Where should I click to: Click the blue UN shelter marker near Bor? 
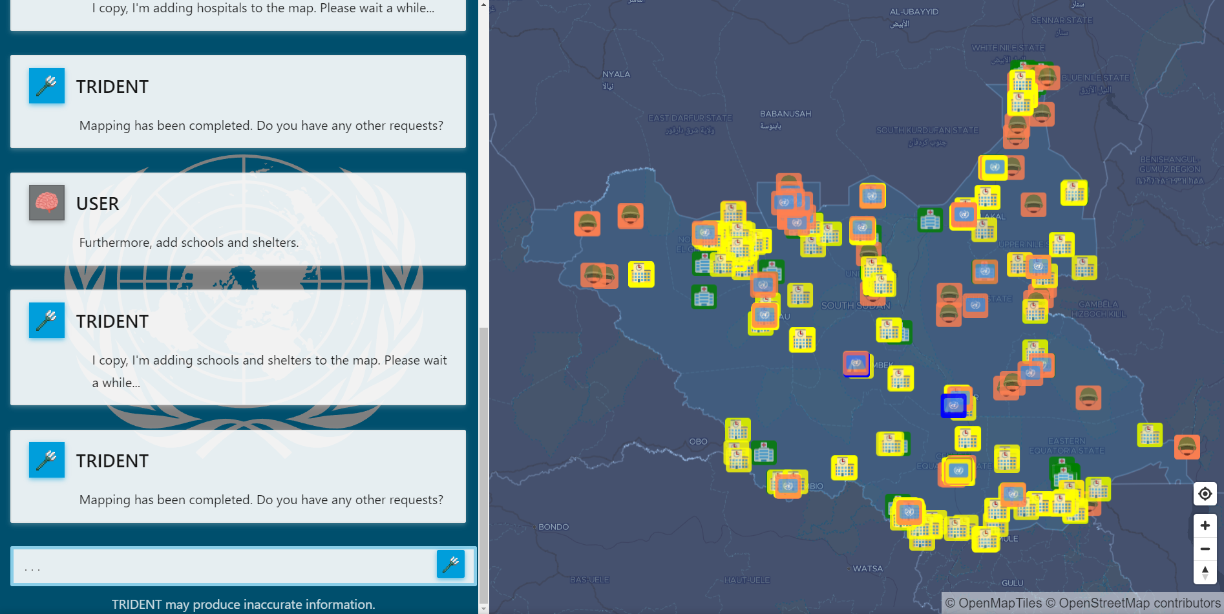tap(954, 406)
